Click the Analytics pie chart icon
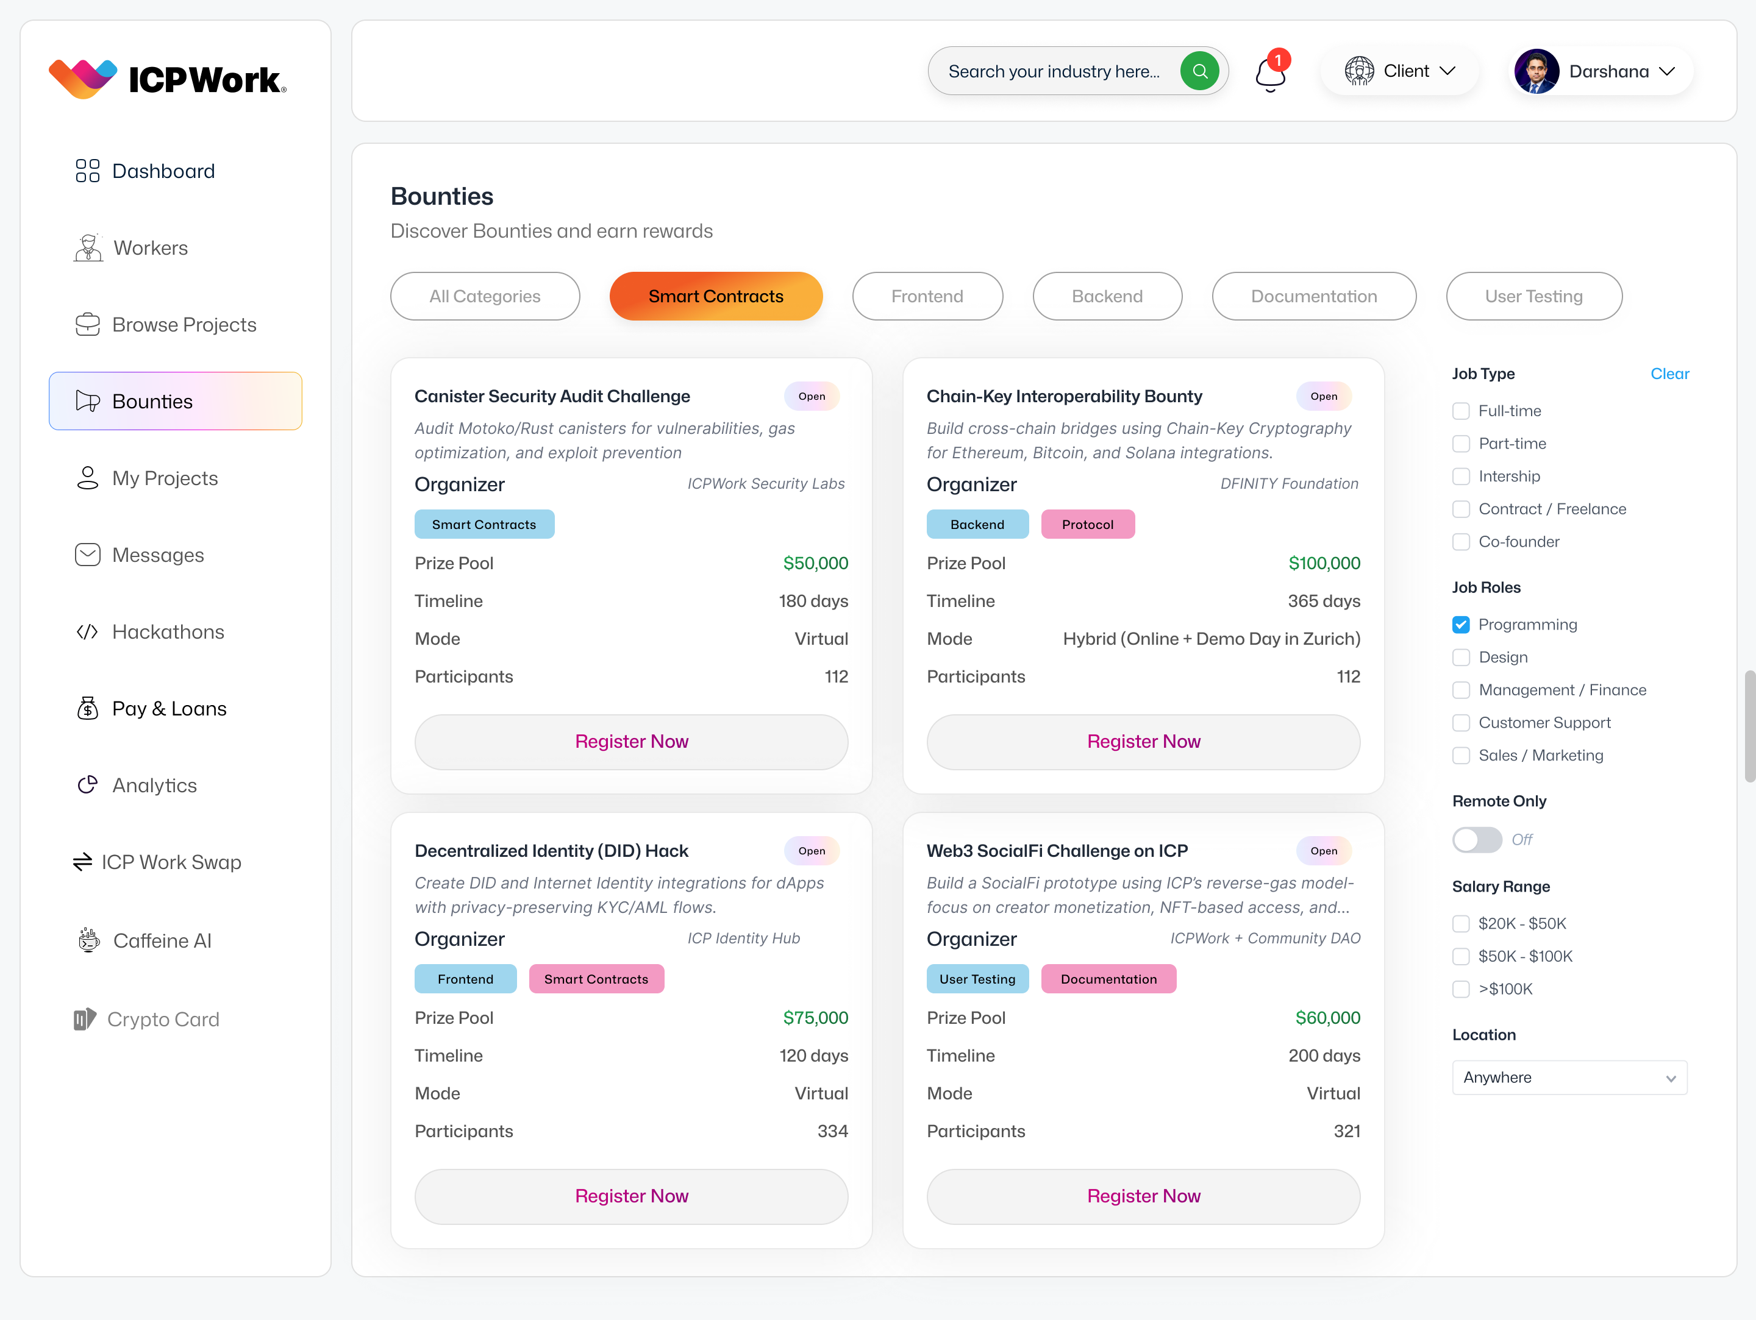Screen dimensions: 1756x1320 (x=87, y=786)
